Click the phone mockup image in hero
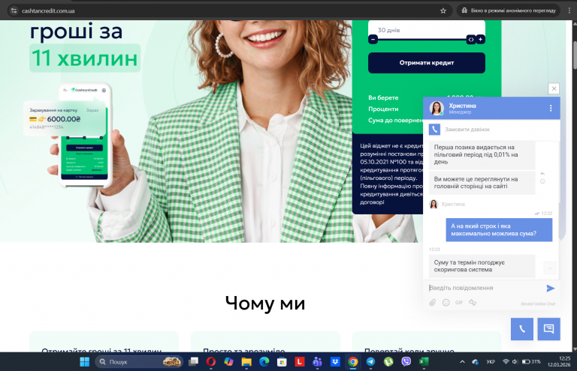Screen dimensions: 577x371 86,135
